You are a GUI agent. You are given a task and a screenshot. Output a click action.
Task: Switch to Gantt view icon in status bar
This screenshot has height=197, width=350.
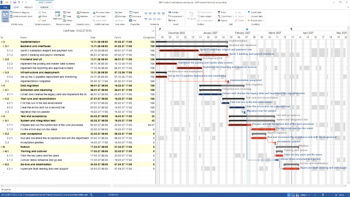coord(289,195)
